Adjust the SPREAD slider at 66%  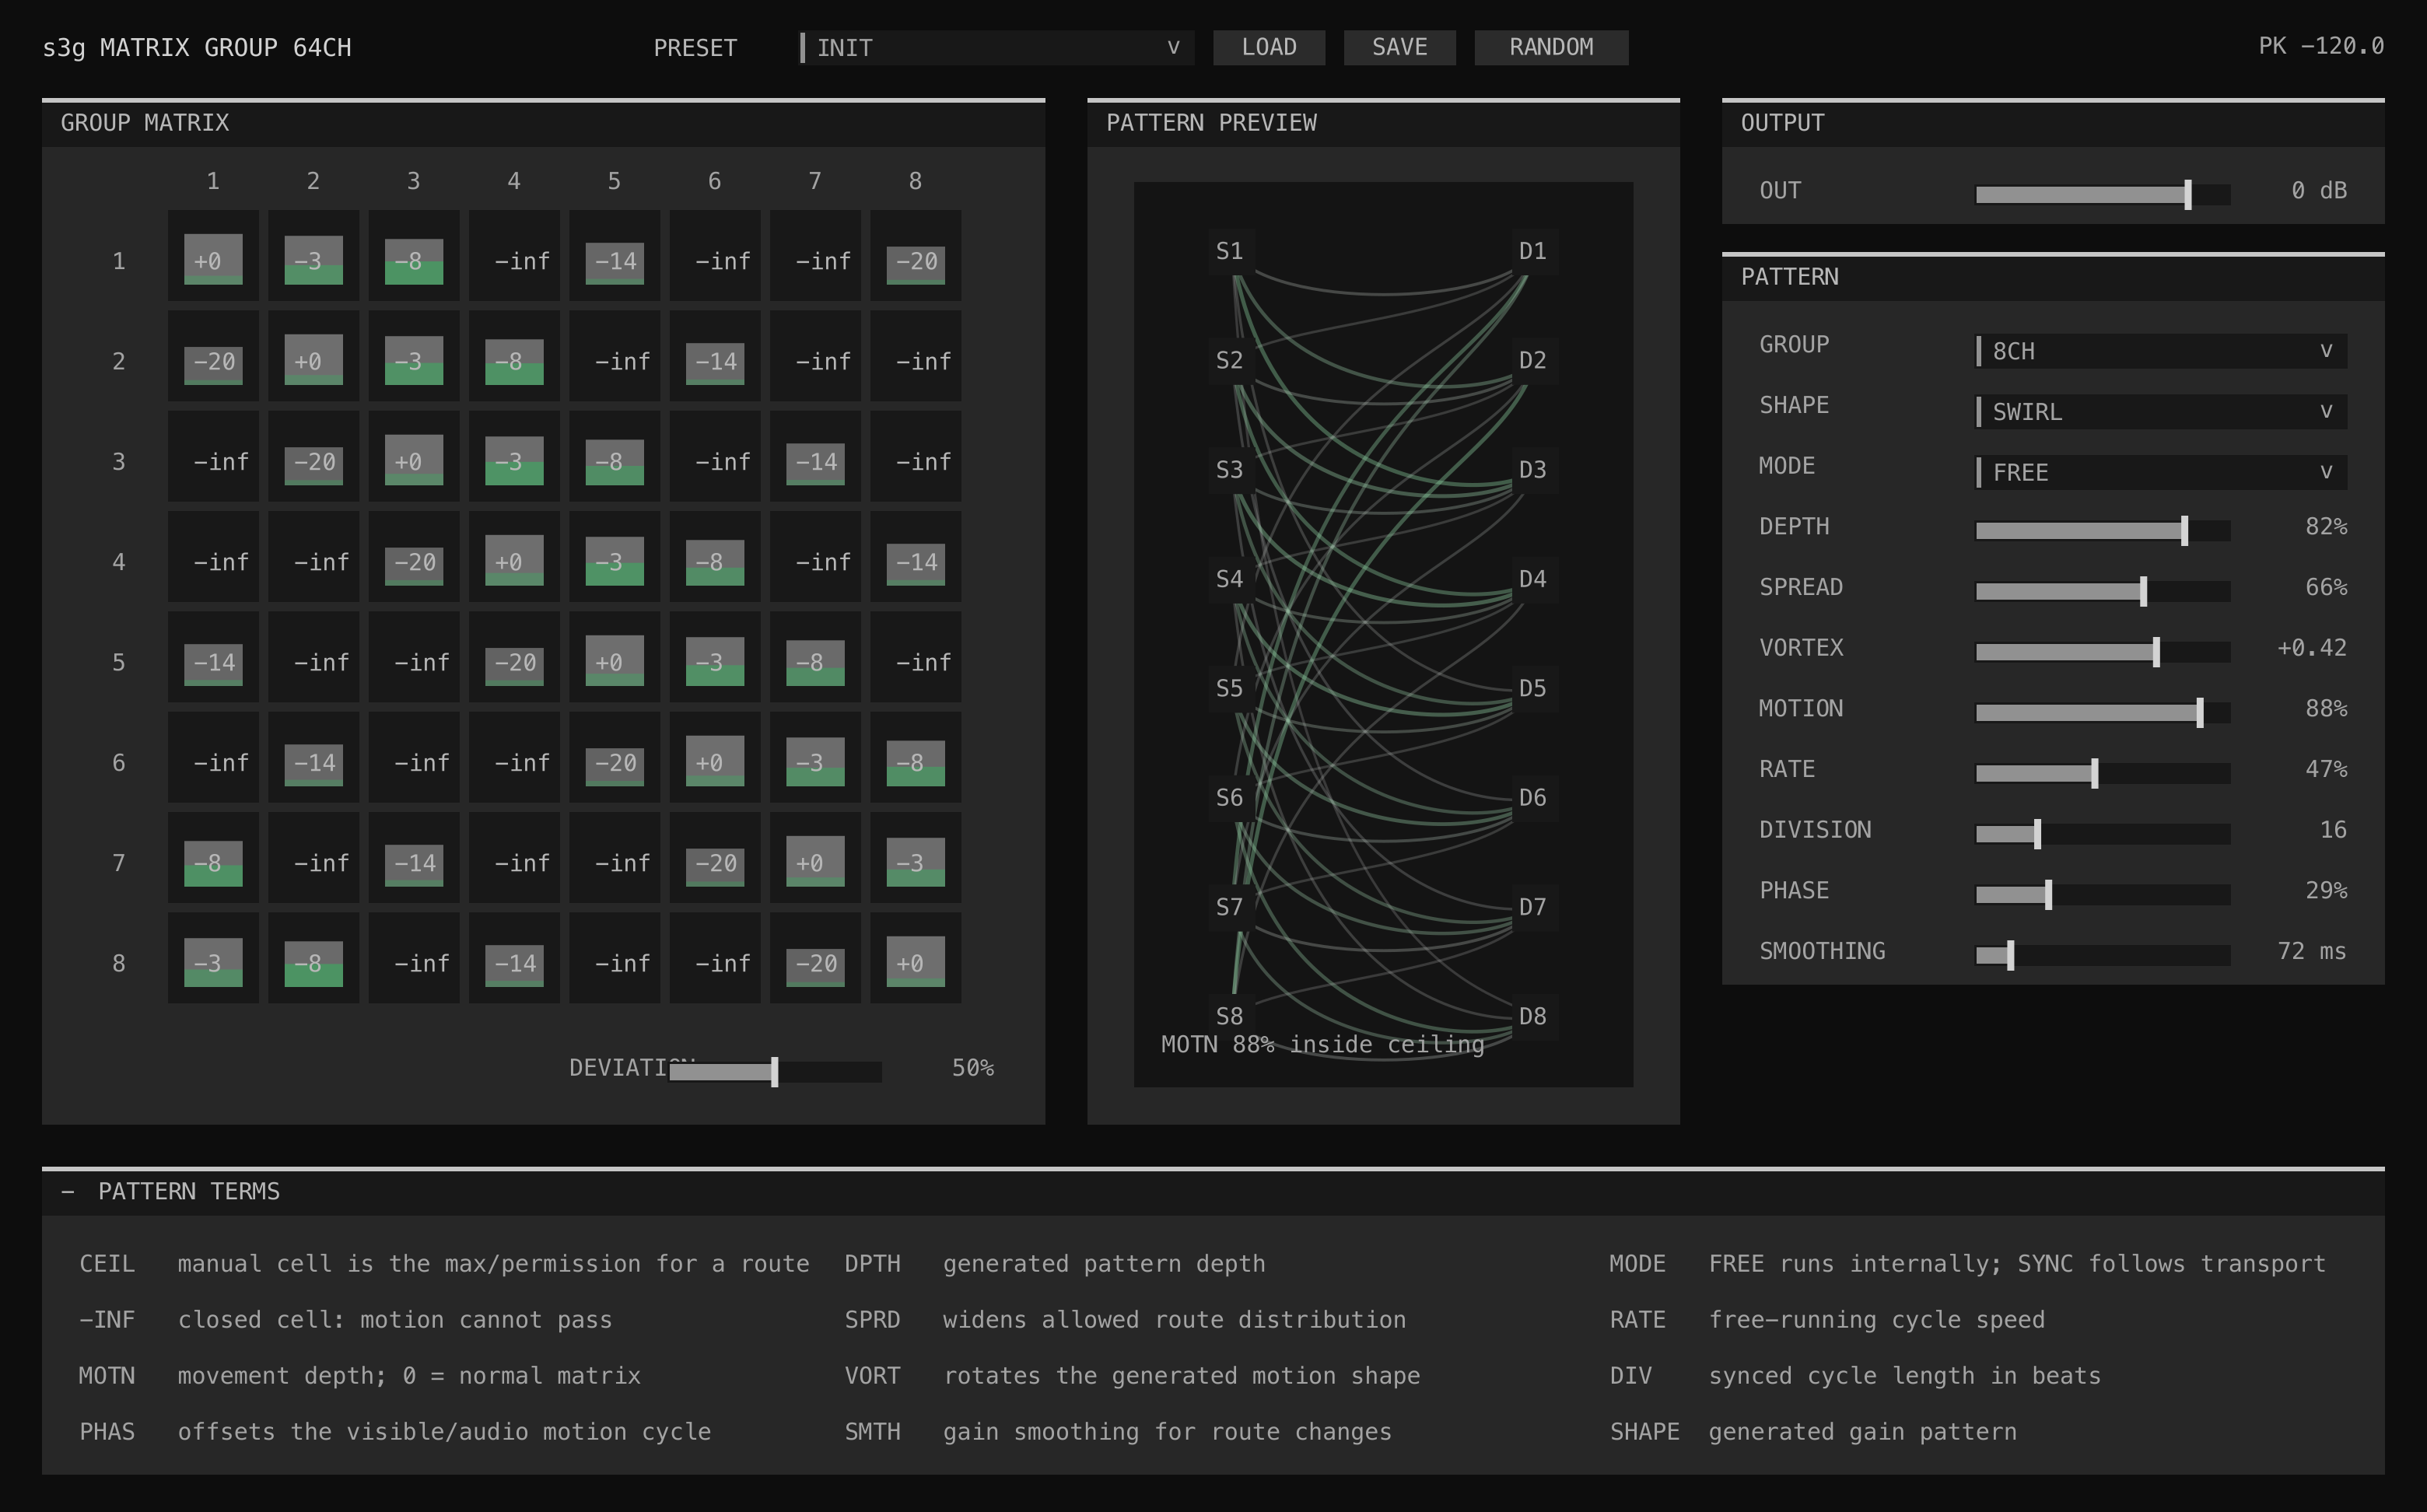[2103, 591]
